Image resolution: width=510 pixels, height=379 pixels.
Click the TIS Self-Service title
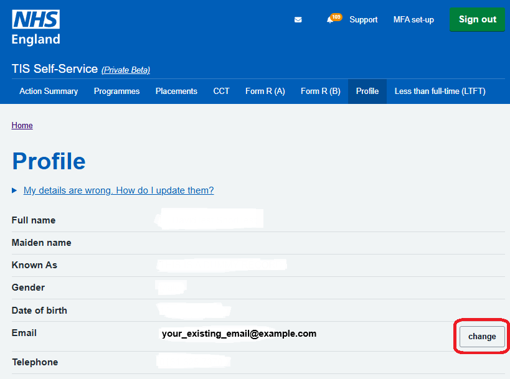55,69
